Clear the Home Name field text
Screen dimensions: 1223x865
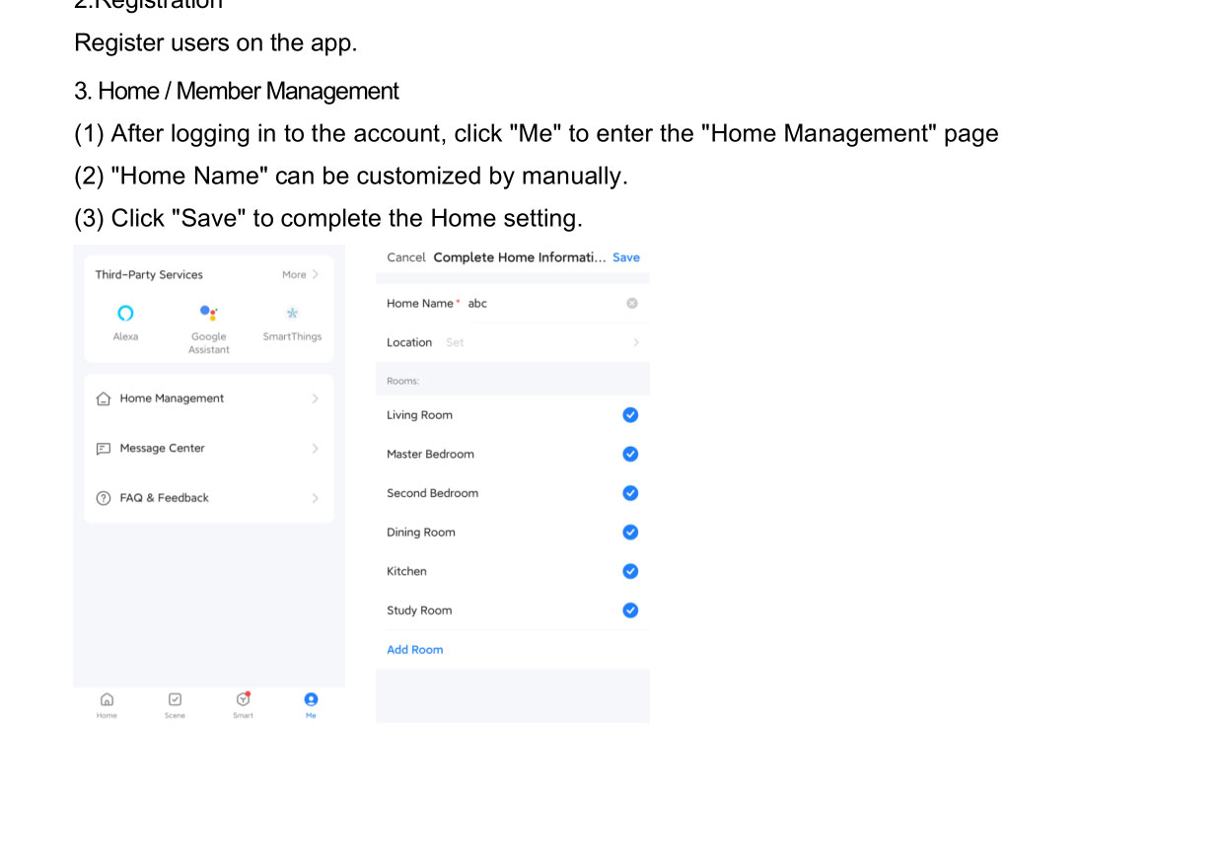point(632,304)
